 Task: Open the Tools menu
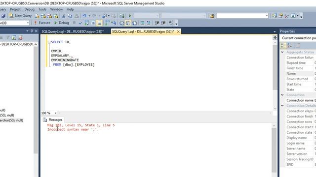click(x=42, y=9)
